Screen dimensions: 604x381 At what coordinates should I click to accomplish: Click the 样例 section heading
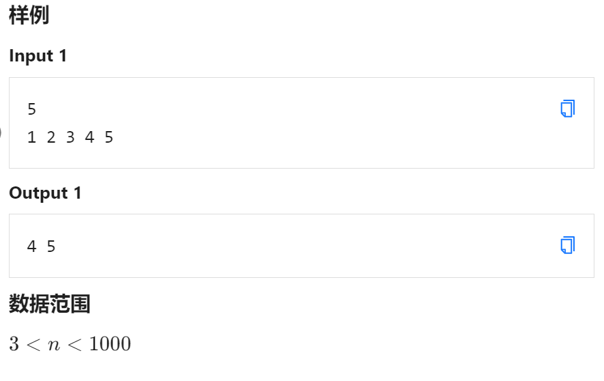tap(29, 16)
